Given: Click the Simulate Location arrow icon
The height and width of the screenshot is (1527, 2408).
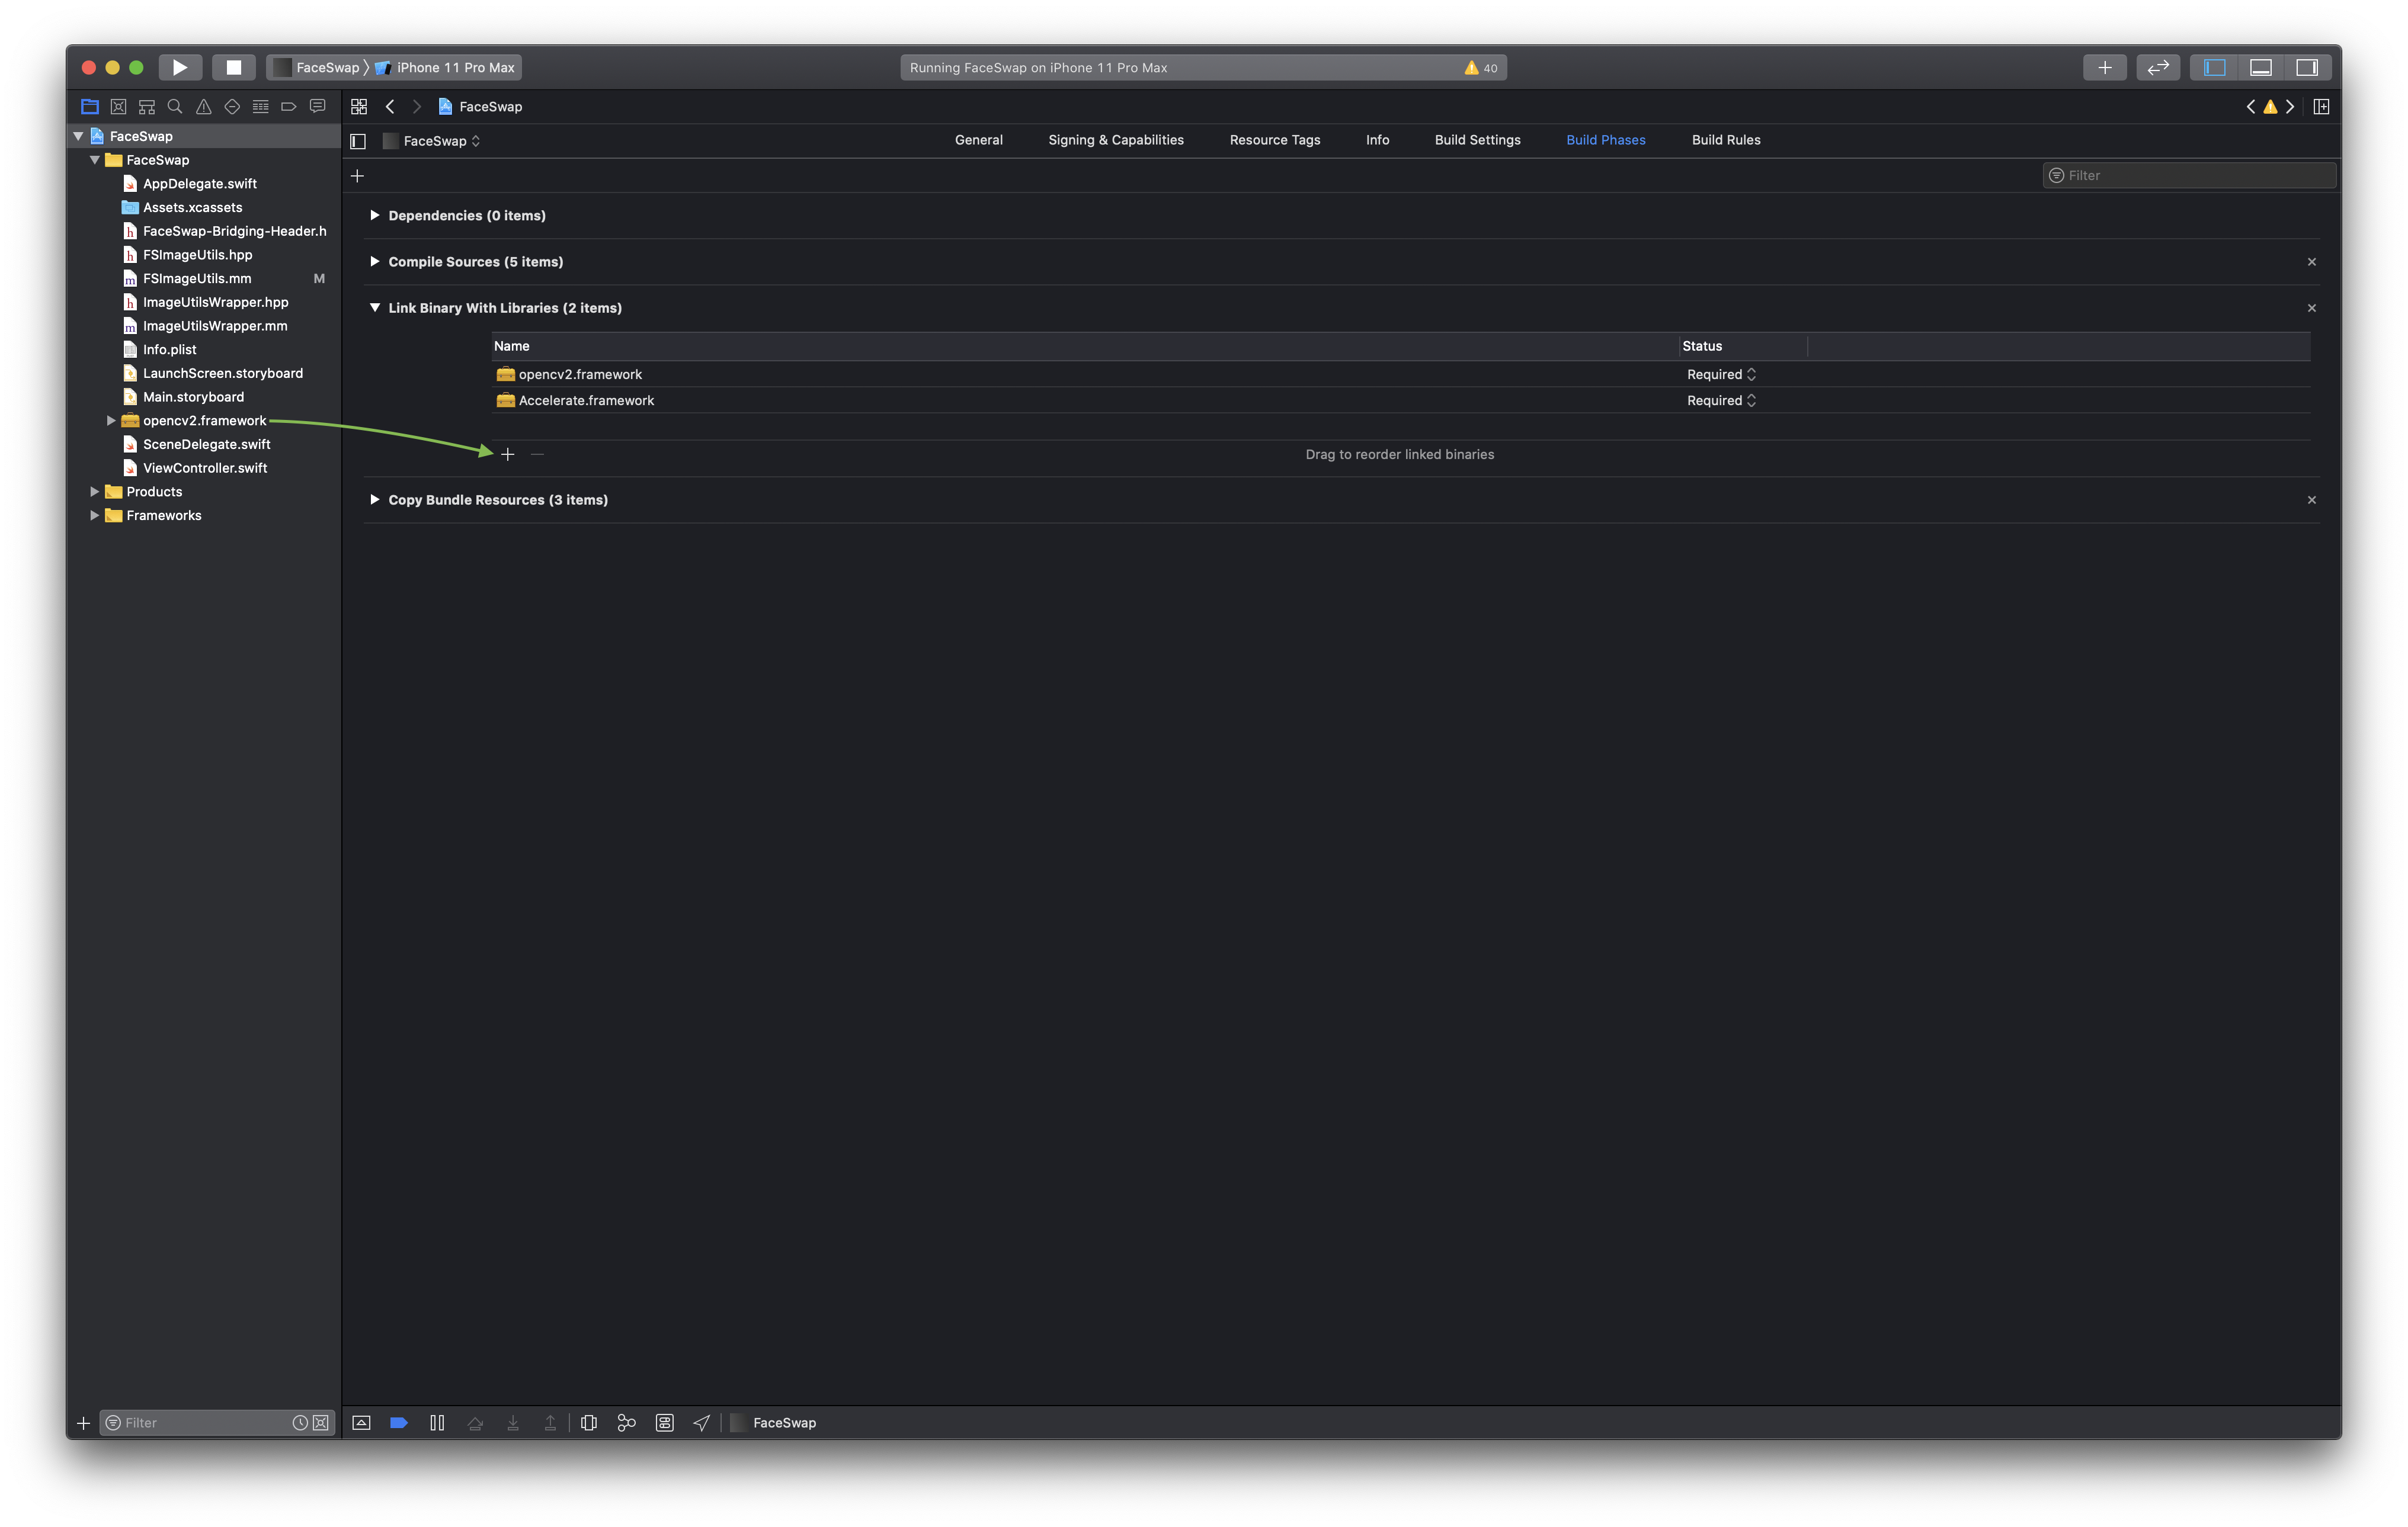Looking at the screenshot, I should click(702, 1422).
